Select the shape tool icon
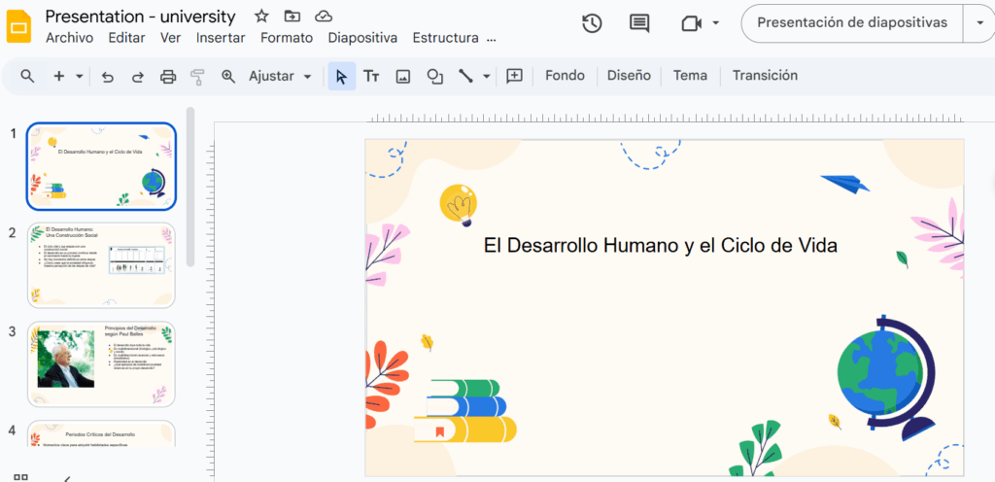The image size is (995, 482). tap(434, 76)
